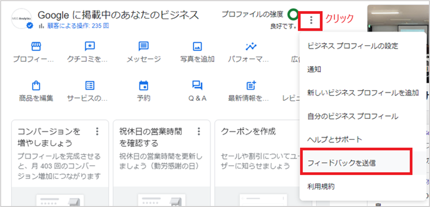430x207 pixels.
Task: Open the 祝休日の営業時間を確認する card title
Action: tap(151, 137)
